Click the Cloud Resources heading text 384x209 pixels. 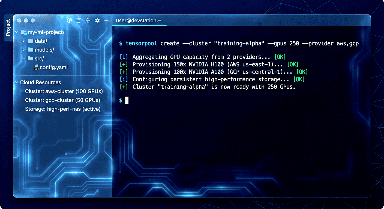[41, 82]
